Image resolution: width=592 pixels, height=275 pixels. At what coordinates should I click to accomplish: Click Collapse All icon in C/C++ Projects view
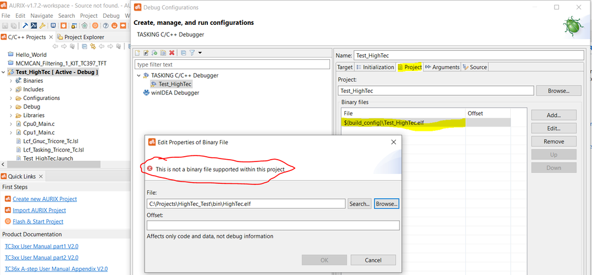(85, 46)
